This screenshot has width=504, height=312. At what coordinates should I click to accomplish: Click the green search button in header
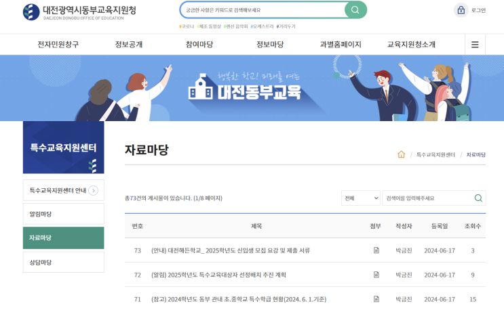click(x=355, y=10)
